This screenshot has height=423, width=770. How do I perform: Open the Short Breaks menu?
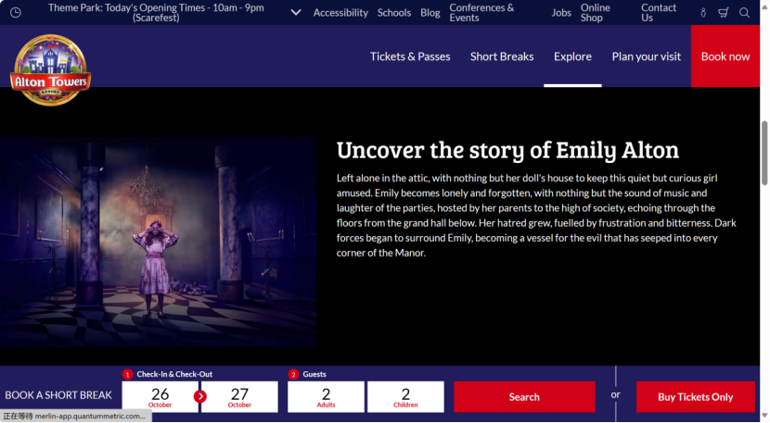click(502, 56)
